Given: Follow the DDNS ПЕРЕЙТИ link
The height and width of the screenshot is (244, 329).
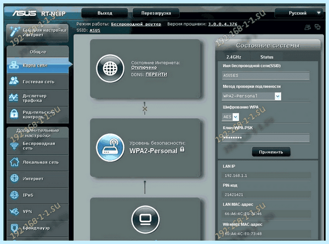Looking at the screenshot, I should 156,74.
